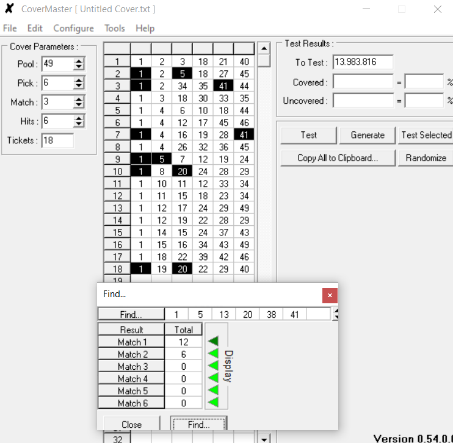This screenshot has height=443, width=453.
Task: Decrease the Pool value
Action: 79,67
